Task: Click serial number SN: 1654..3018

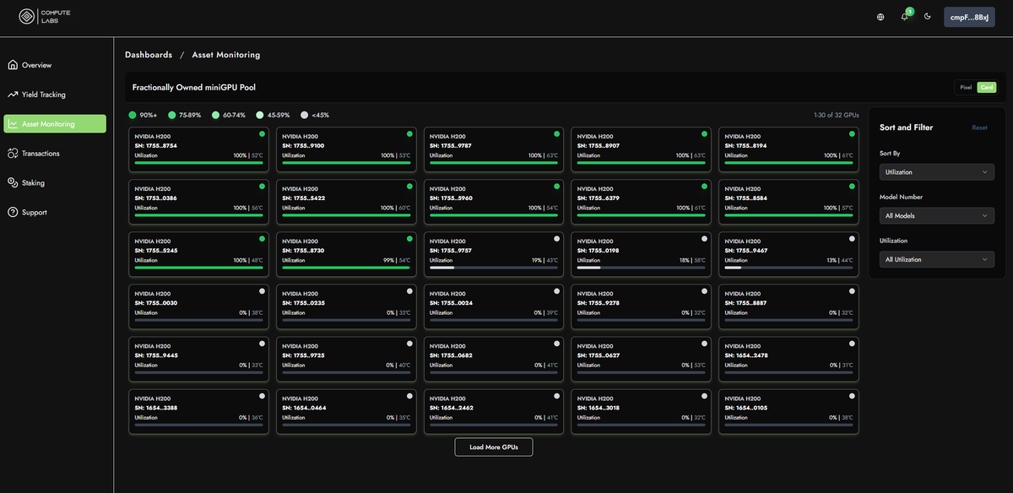Action: coord(599,408)
